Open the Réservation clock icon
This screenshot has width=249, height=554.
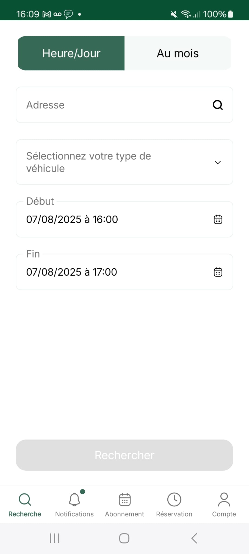click(174, 500)
